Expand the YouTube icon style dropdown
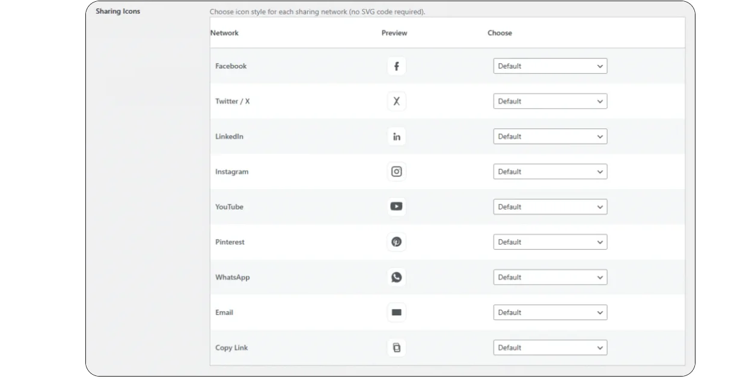Image resolution: width=752 pixels, height=379 pixels. pyautogui.click(x=549, y=207)
